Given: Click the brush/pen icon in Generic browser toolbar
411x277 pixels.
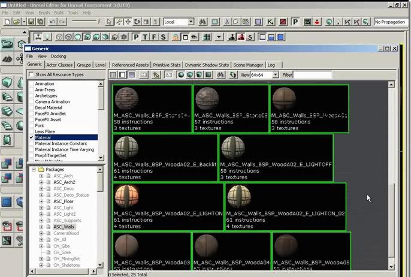Looking at the screenshot, I should click(x=156, y=75).
